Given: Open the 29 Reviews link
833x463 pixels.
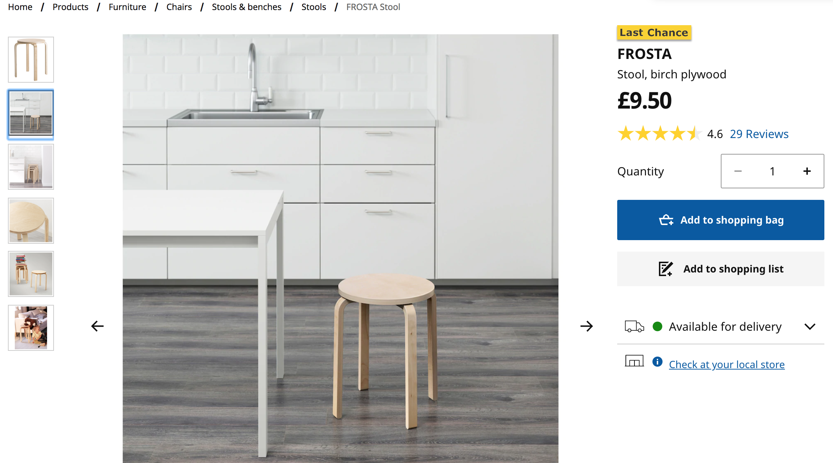Looking at the screenshot, I should [x=759, y=134].
